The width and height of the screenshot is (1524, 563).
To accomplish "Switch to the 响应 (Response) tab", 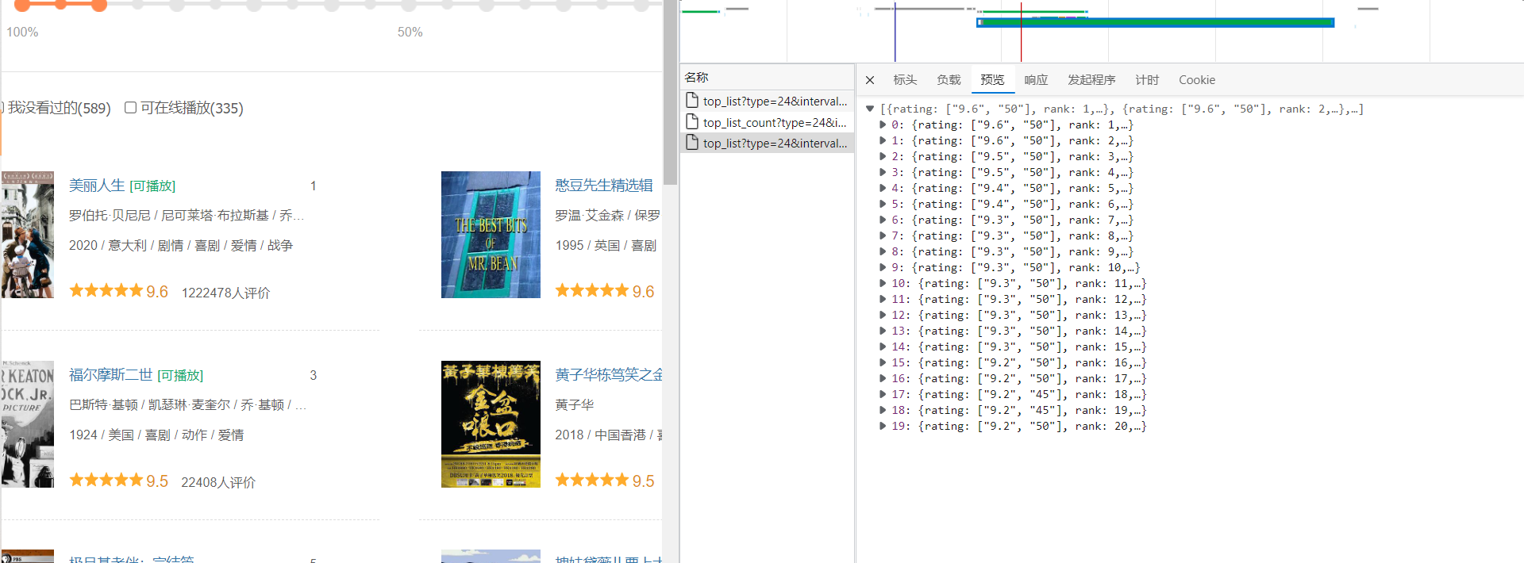I will pyautogui.click(x=1036, y=80).
